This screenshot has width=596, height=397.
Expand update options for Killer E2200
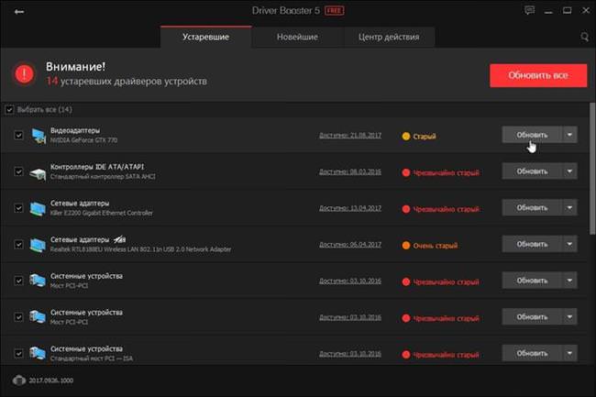pos(569,208)
